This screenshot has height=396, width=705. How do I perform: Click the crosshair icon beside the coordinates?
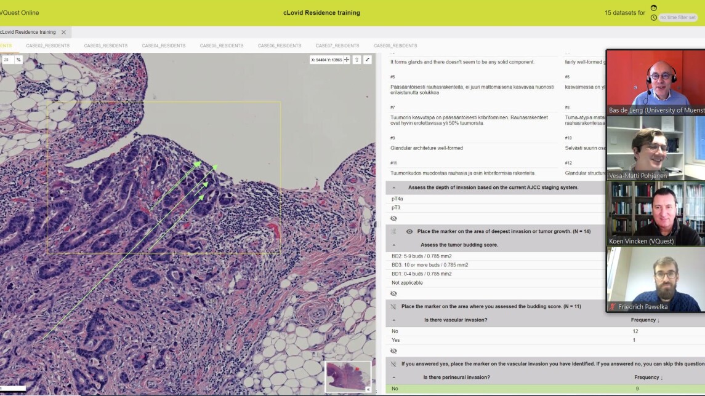click(347, 60)
